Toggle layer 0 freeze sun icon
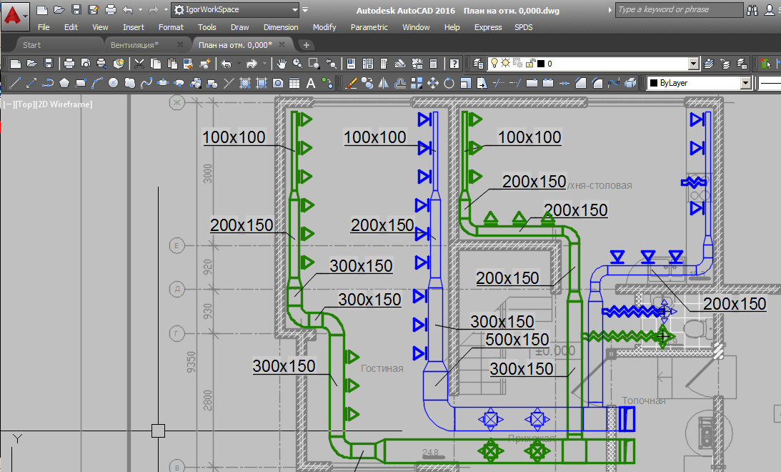The image size is (781, 472). [x=505, y=64]
